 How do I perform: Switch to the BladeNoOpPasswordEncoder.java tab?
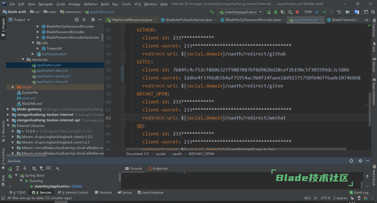[x=253, y=20]
